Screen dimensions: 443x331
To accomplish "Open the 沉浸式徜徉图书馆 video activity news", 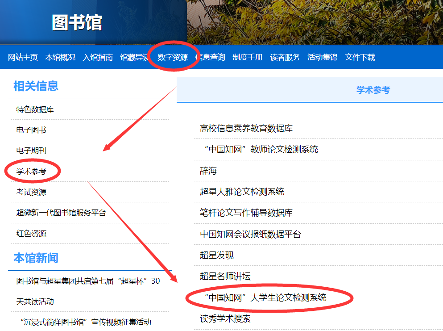I will click(x=86, y=322).
